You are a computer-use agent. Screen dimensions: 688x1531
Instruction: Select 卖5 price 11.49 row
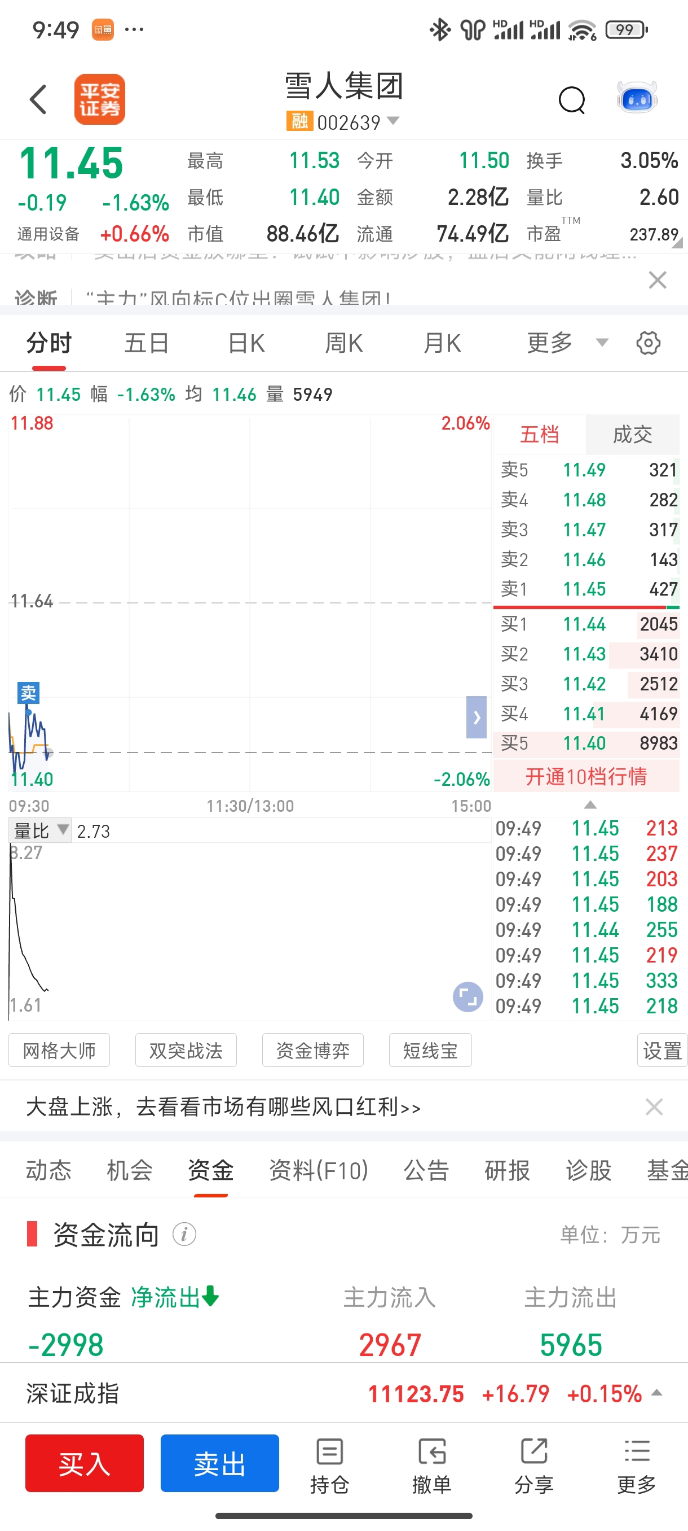[586, 470]
